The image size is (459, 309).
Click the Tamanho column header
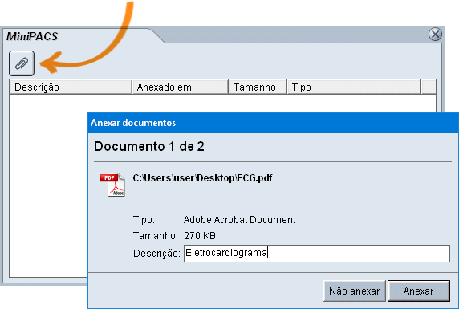tap(258, 87)
